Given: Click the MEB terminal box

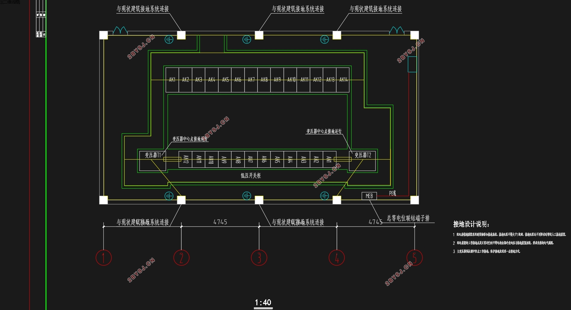Looking at the screenshot, I should 369,196.
